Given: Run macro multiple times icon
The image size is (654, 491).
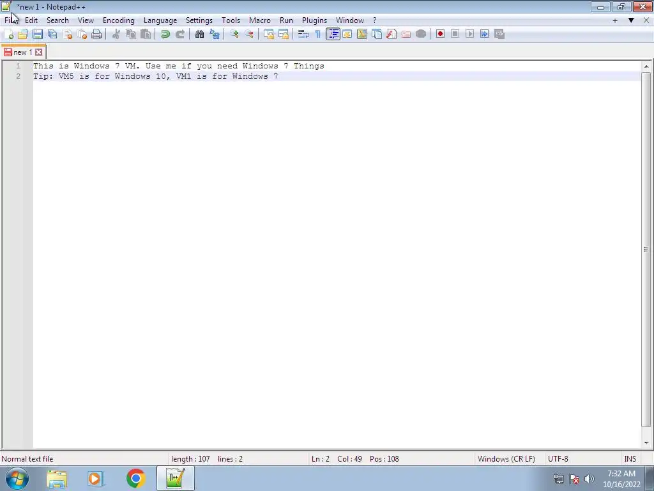Looking at the screenshot, I should coord(485,35).
